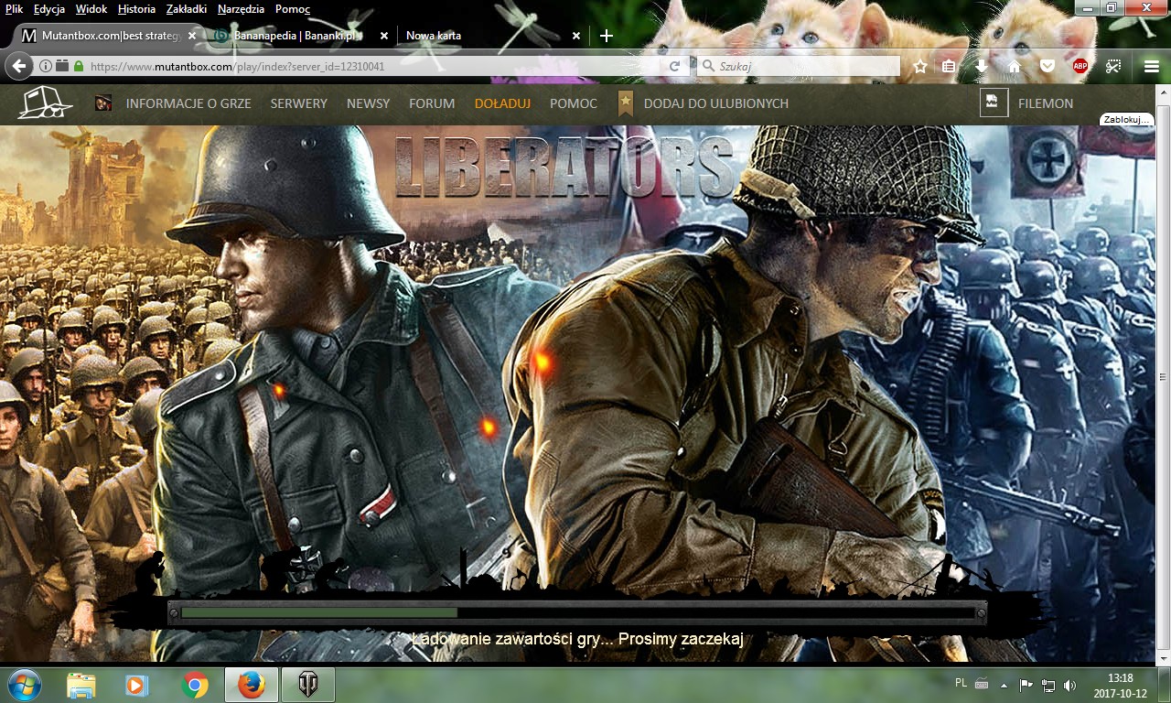The image size is (1171, 703).
Task: Open the Historia menu
Action: tap(136, 9)
